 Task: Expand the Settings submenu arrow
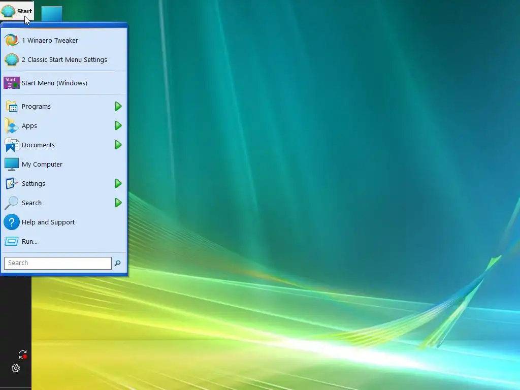[118, 183]
